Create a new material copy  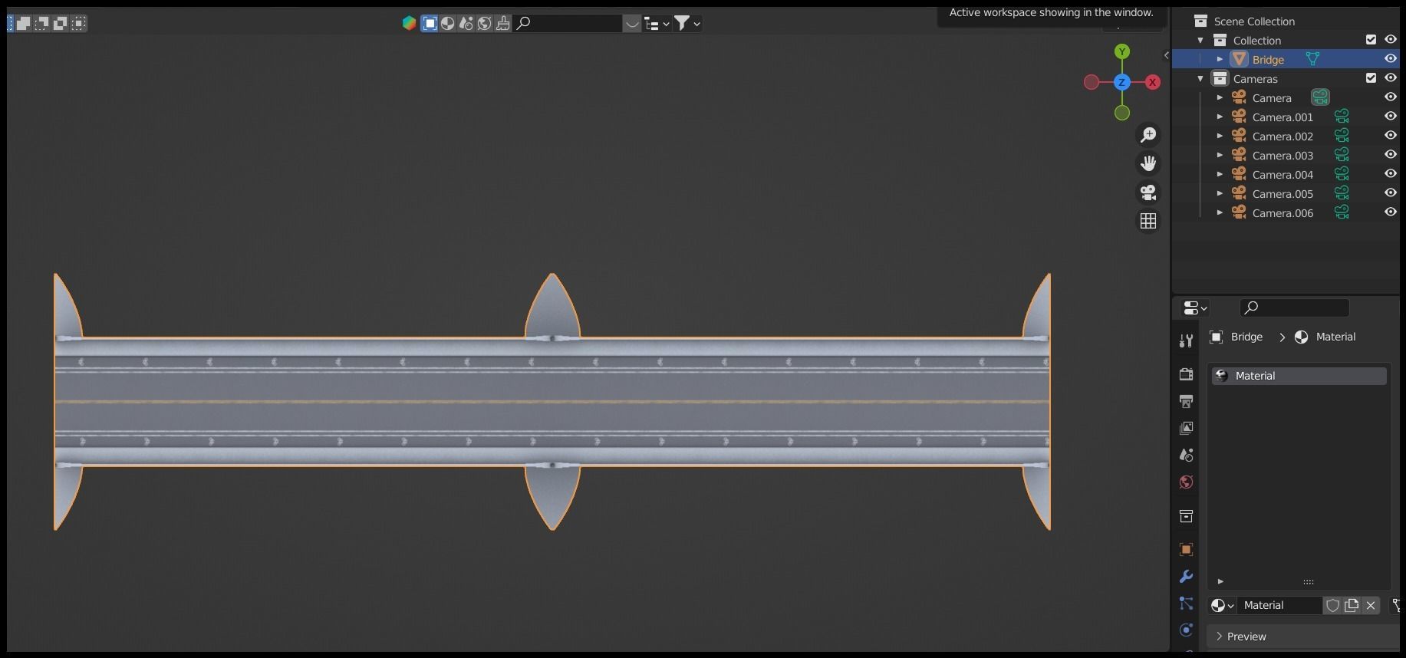(x=1352, y=605)
